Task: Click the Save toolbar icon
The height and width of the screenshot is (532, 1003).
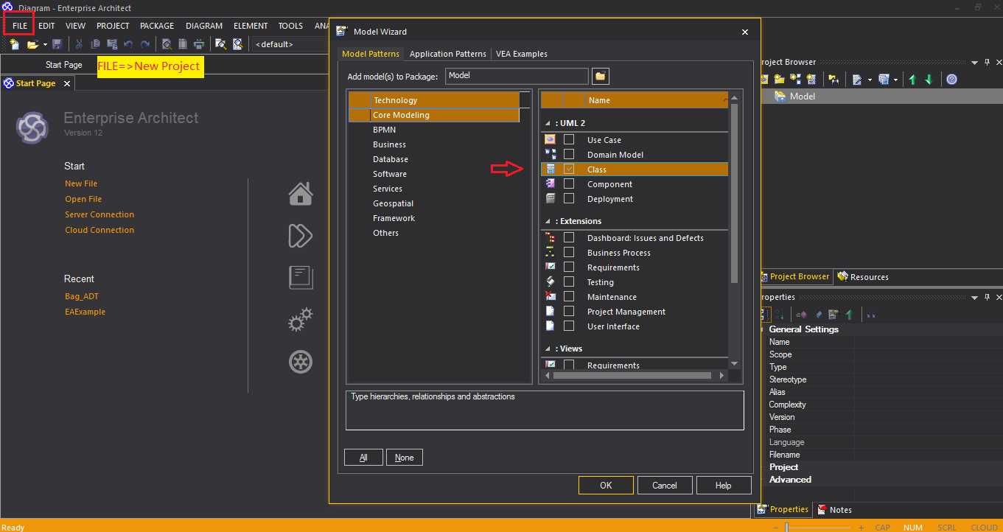Action: pos(57,44)
